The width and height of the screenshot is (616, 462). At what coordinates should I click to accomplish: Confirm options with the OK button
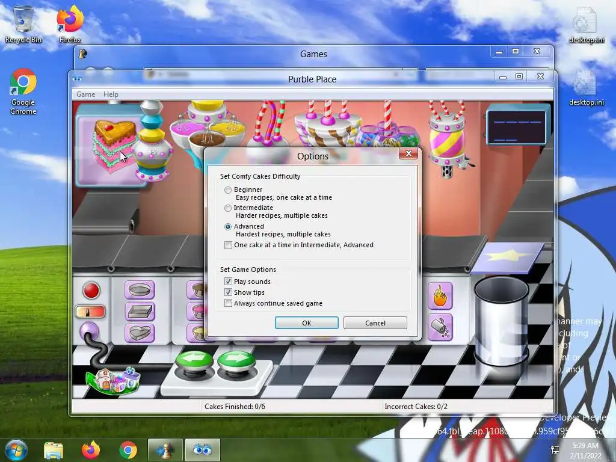[306, 323]
